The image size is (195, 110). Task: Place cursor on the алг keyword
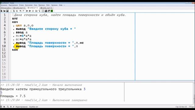click(15, 18)
